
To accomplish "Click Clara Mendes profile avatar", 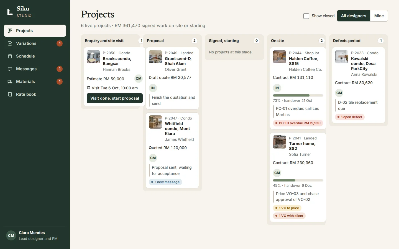I will pyautogui.click(x=11, y=235).
